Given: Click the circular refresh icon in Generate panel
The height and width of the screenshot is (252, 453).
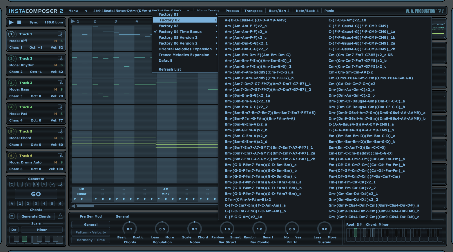Looking at the screenshot, I should click(36, 184).
